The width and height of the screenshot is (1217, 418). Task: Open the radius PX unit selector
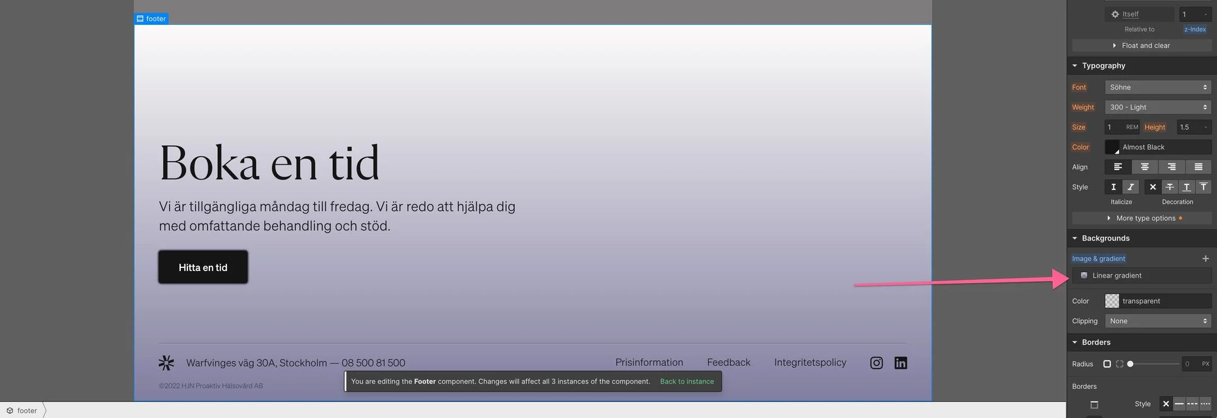1205,364
